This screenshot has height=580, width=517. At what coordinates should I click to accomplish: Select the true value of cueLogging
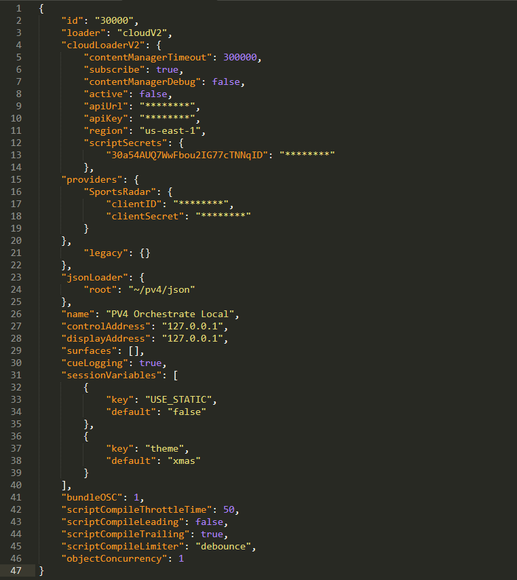click(x=151, y=363)
